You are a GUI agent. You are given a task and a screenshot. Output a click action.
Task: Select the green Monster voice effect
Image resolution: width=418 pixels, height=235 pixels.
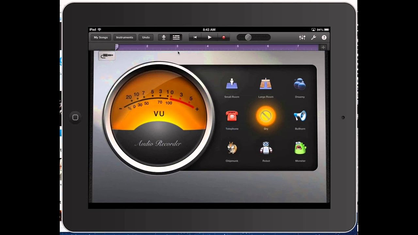click(x=300, y=148)
